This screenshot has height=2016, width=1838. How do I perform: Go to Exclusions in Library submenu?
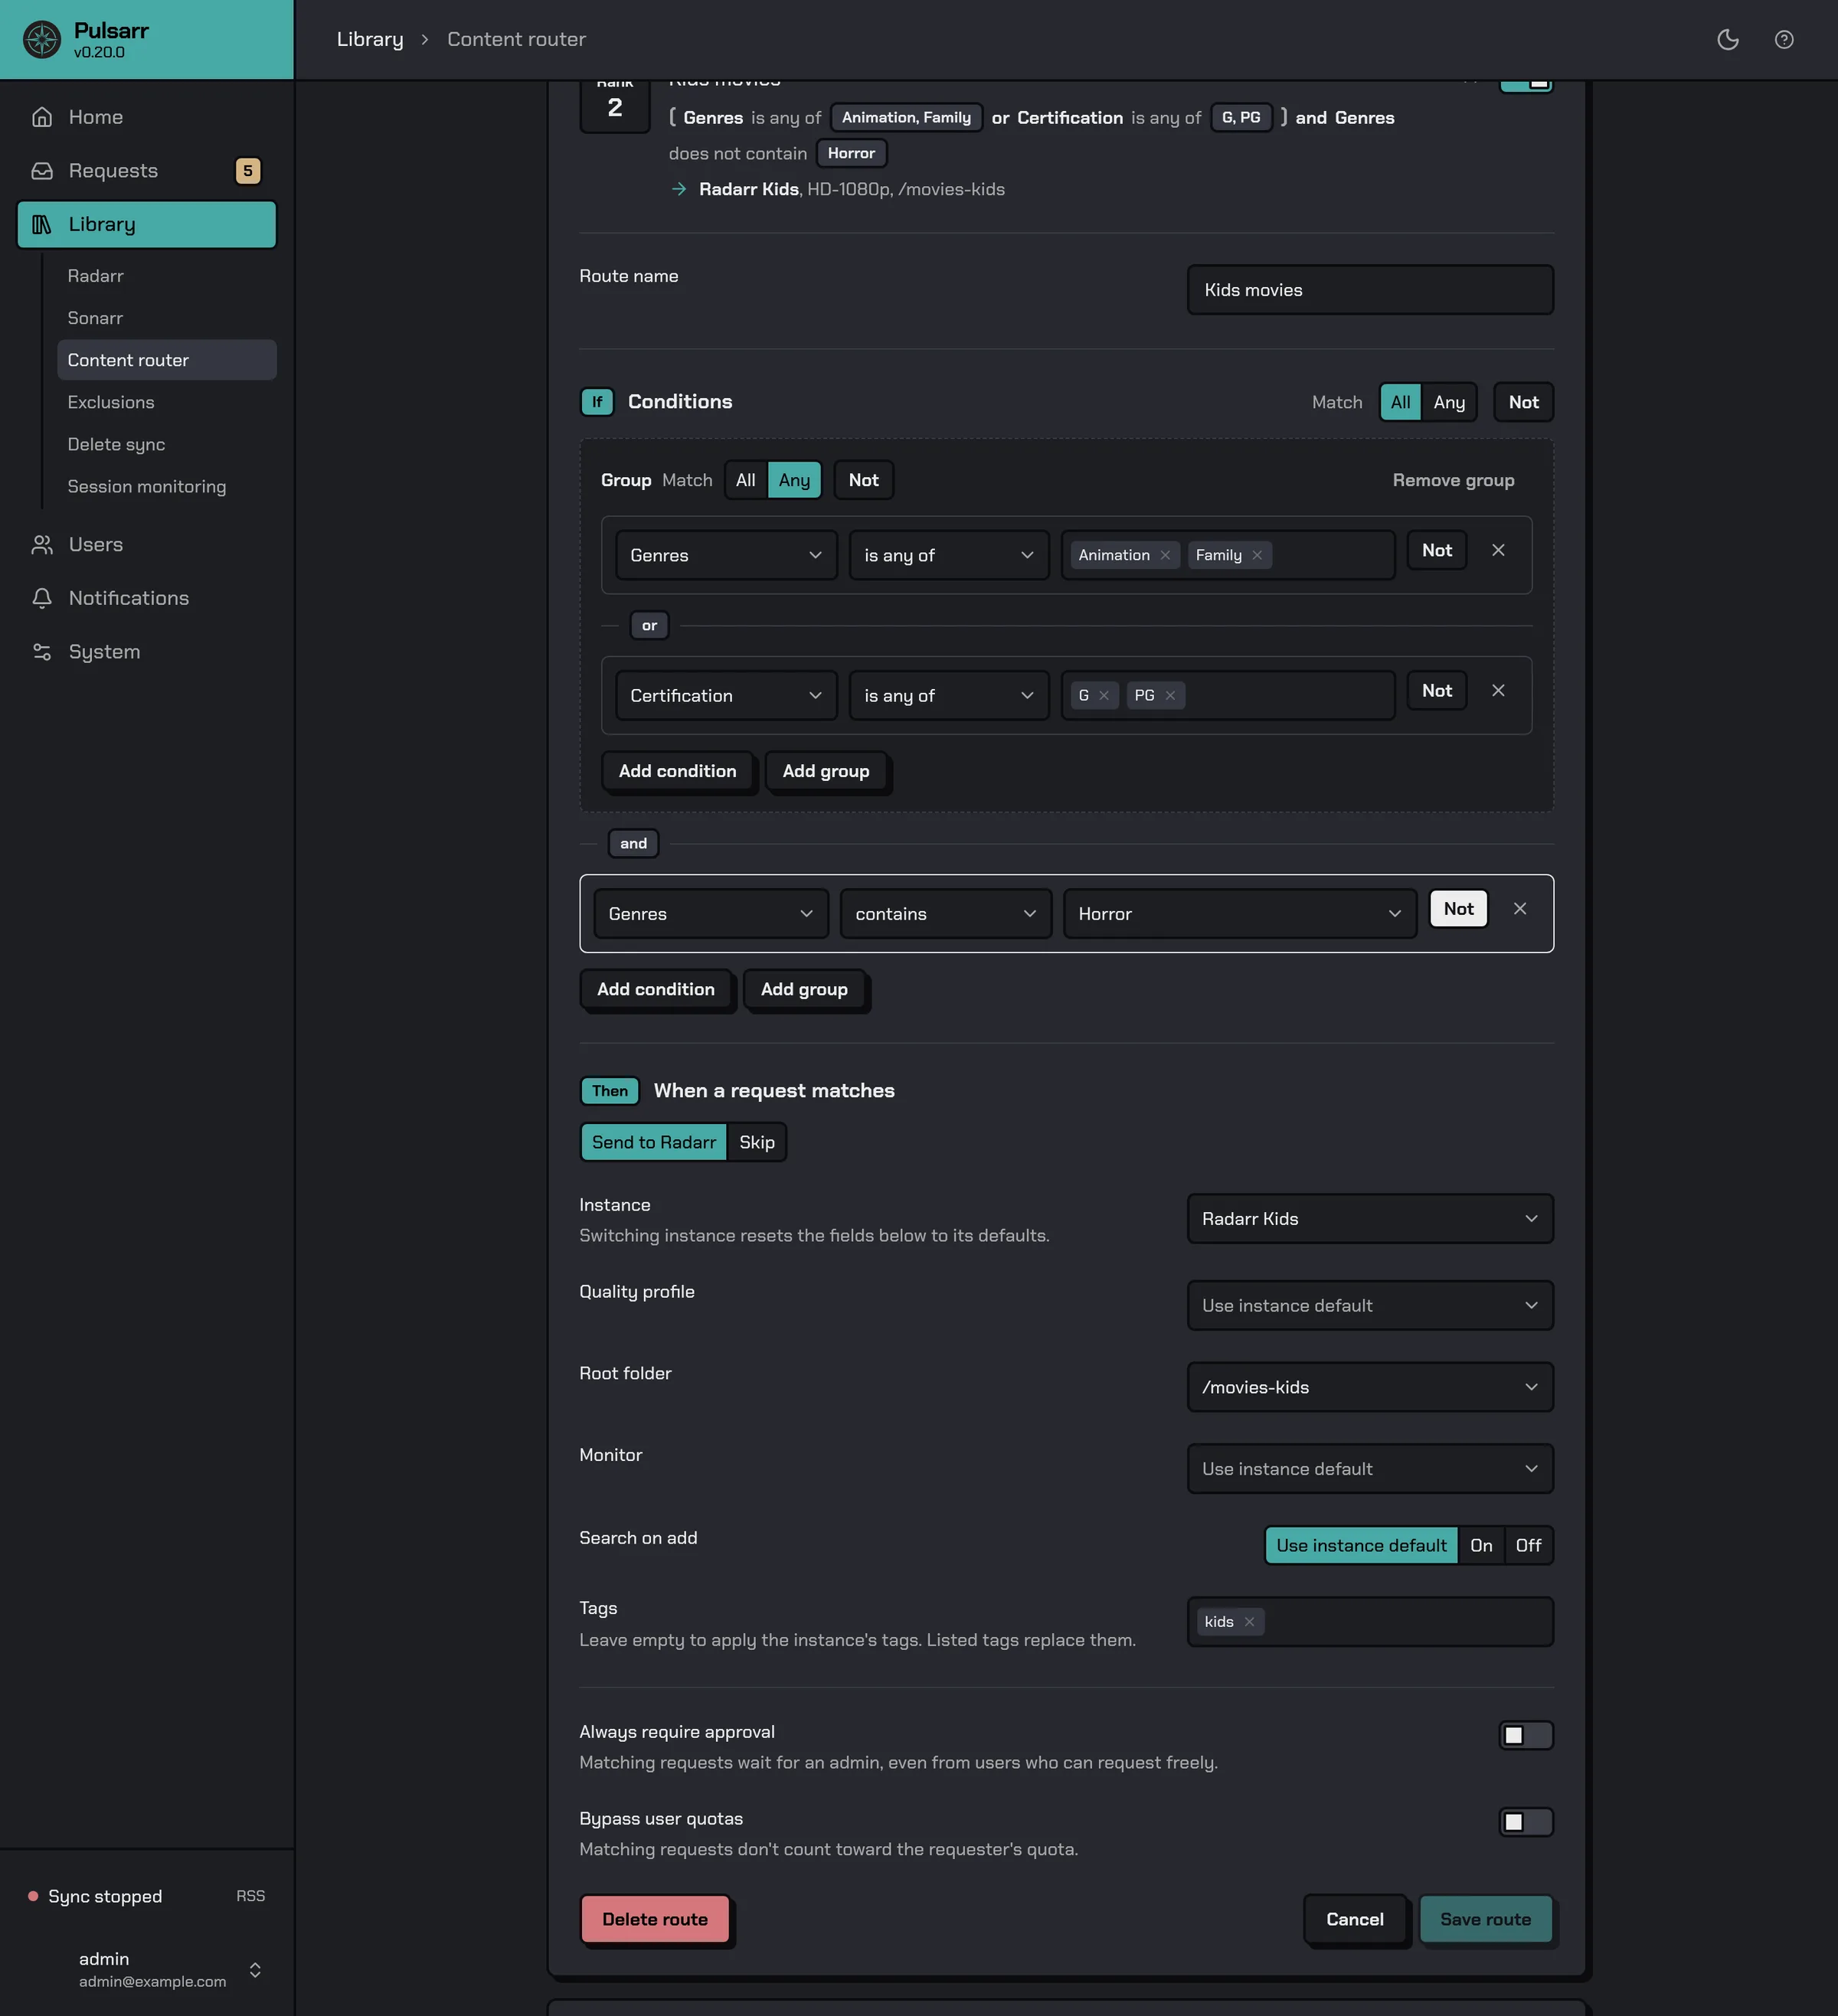167,402
